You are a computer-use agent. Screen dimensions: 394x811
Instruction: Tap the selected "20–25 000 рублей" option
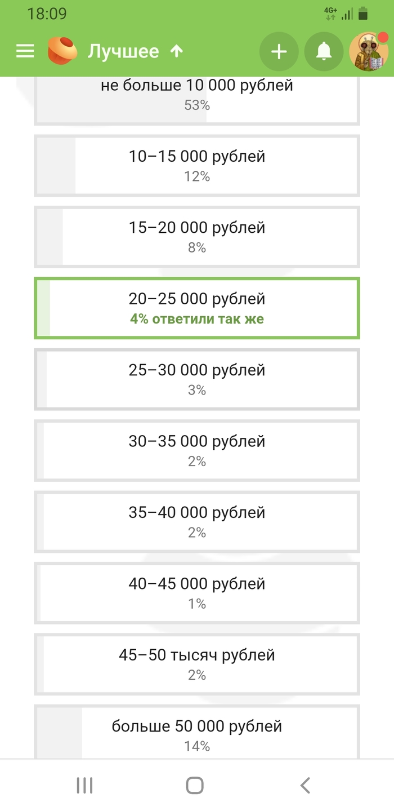197,308
